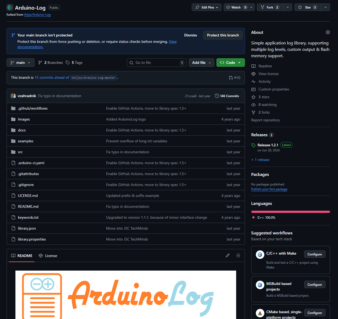The image size is (338, 319).
Task: Click the folder icon of .github/workflows
Action: (x=13, y=108)
